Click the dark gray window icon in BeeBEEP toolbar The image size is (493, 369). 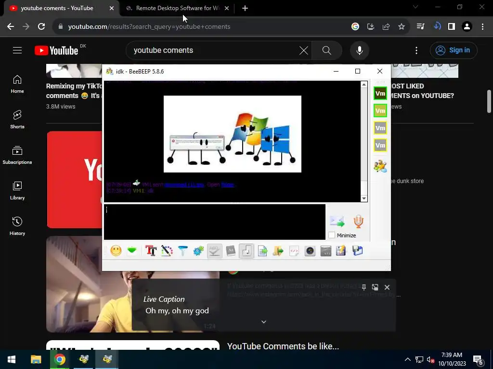click(x=326, y=251)
